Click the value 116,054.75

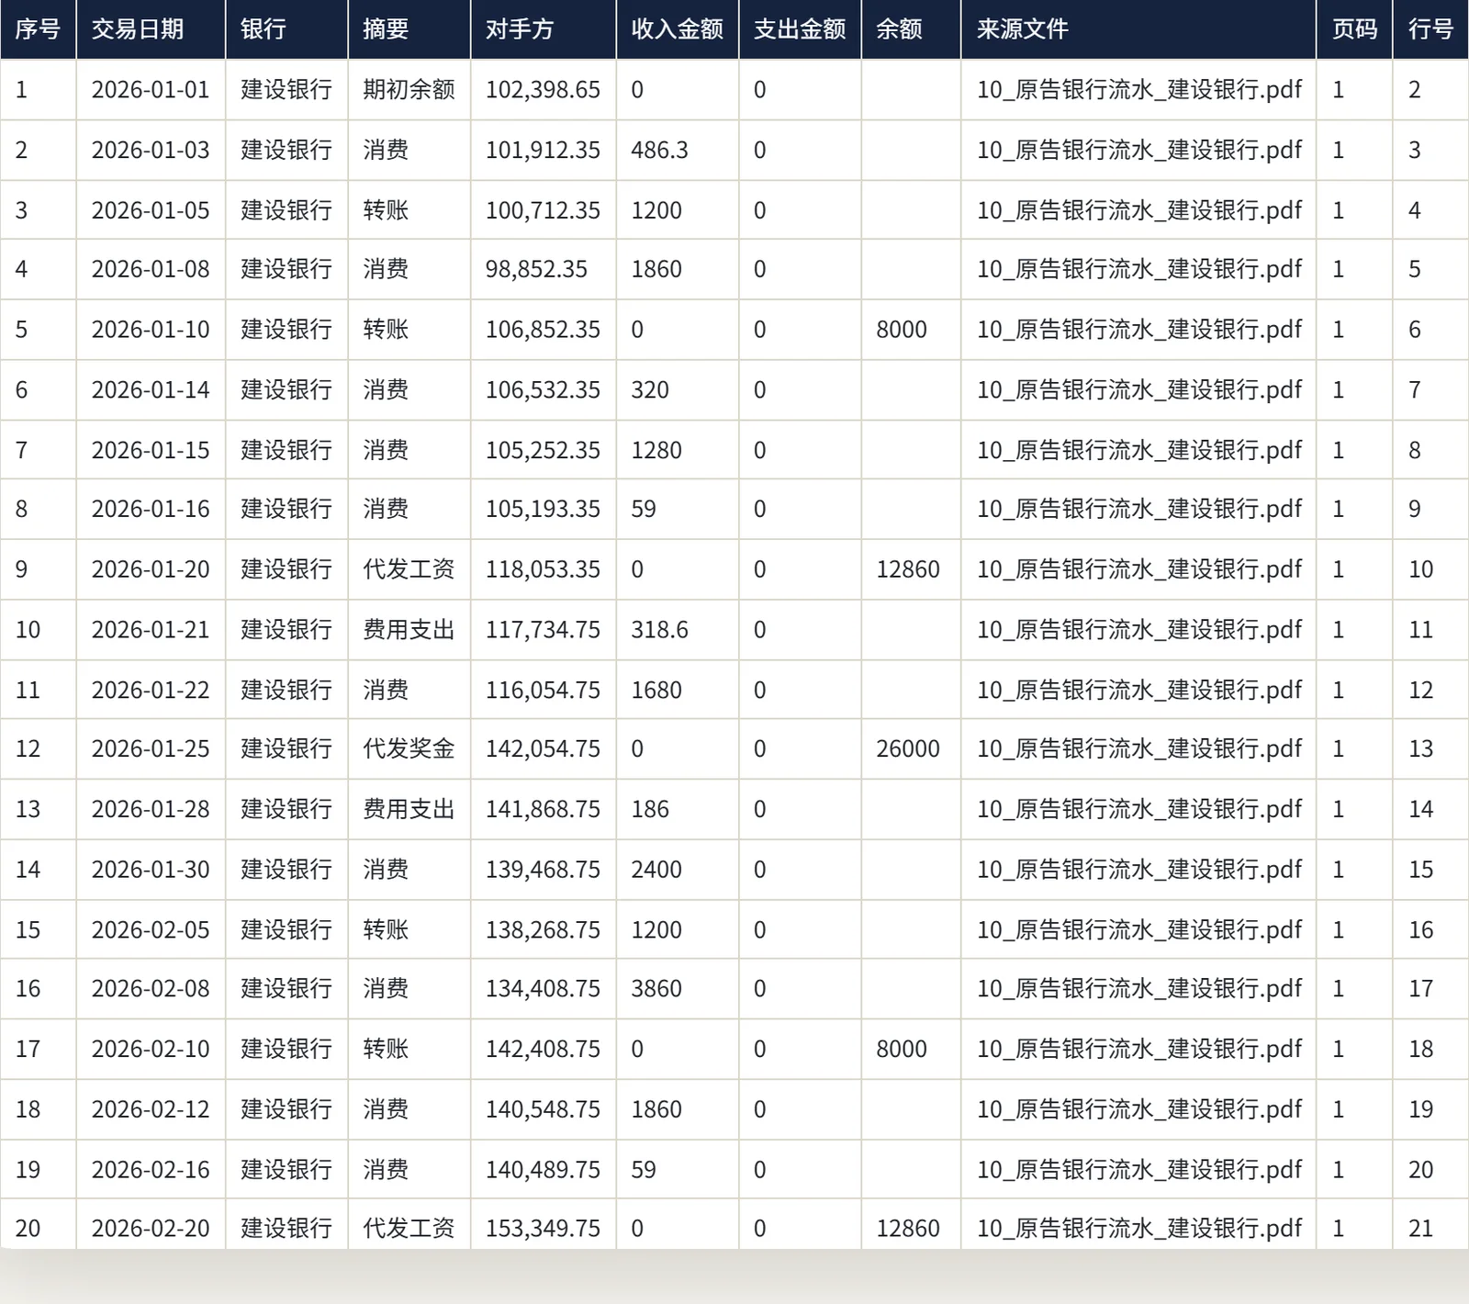tap(543, 690)
